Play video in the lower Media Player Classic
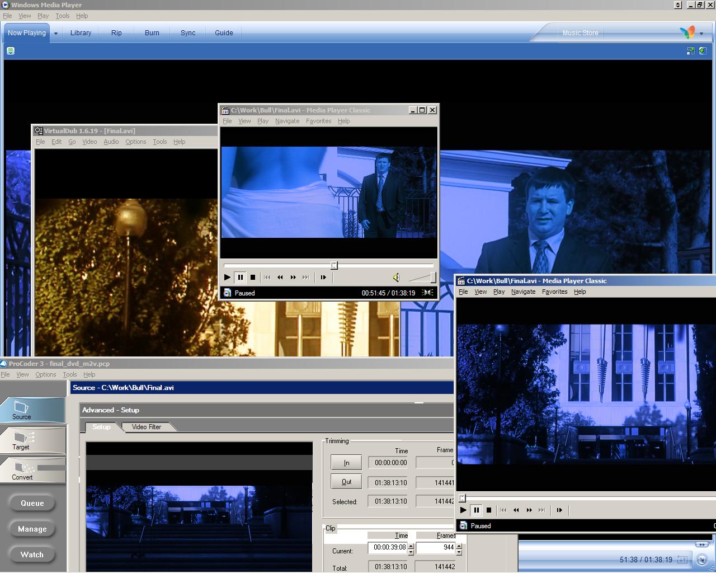The height and width of the screenshot is (573, 716). pyautogui.click(x=463, y=510)
